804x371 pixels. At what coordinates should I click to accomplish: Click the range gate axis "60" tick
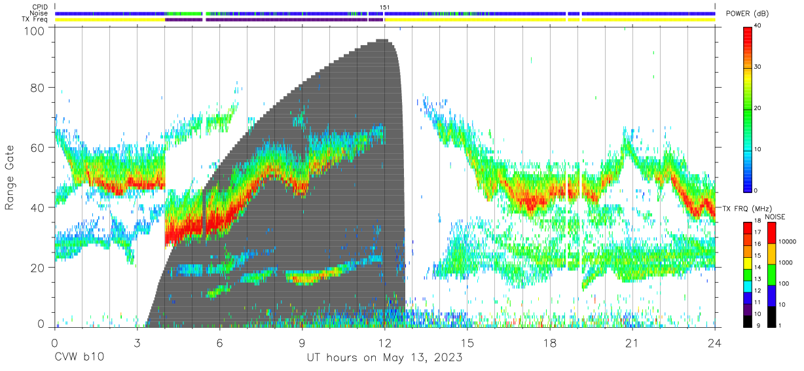[38, 148]
